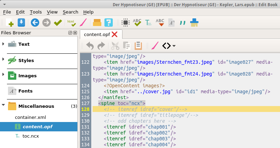Image resolution: width=280 pixels, height=148 pixels.
Task: Close the content.opf tab
Action: click(x=114, y=34)
